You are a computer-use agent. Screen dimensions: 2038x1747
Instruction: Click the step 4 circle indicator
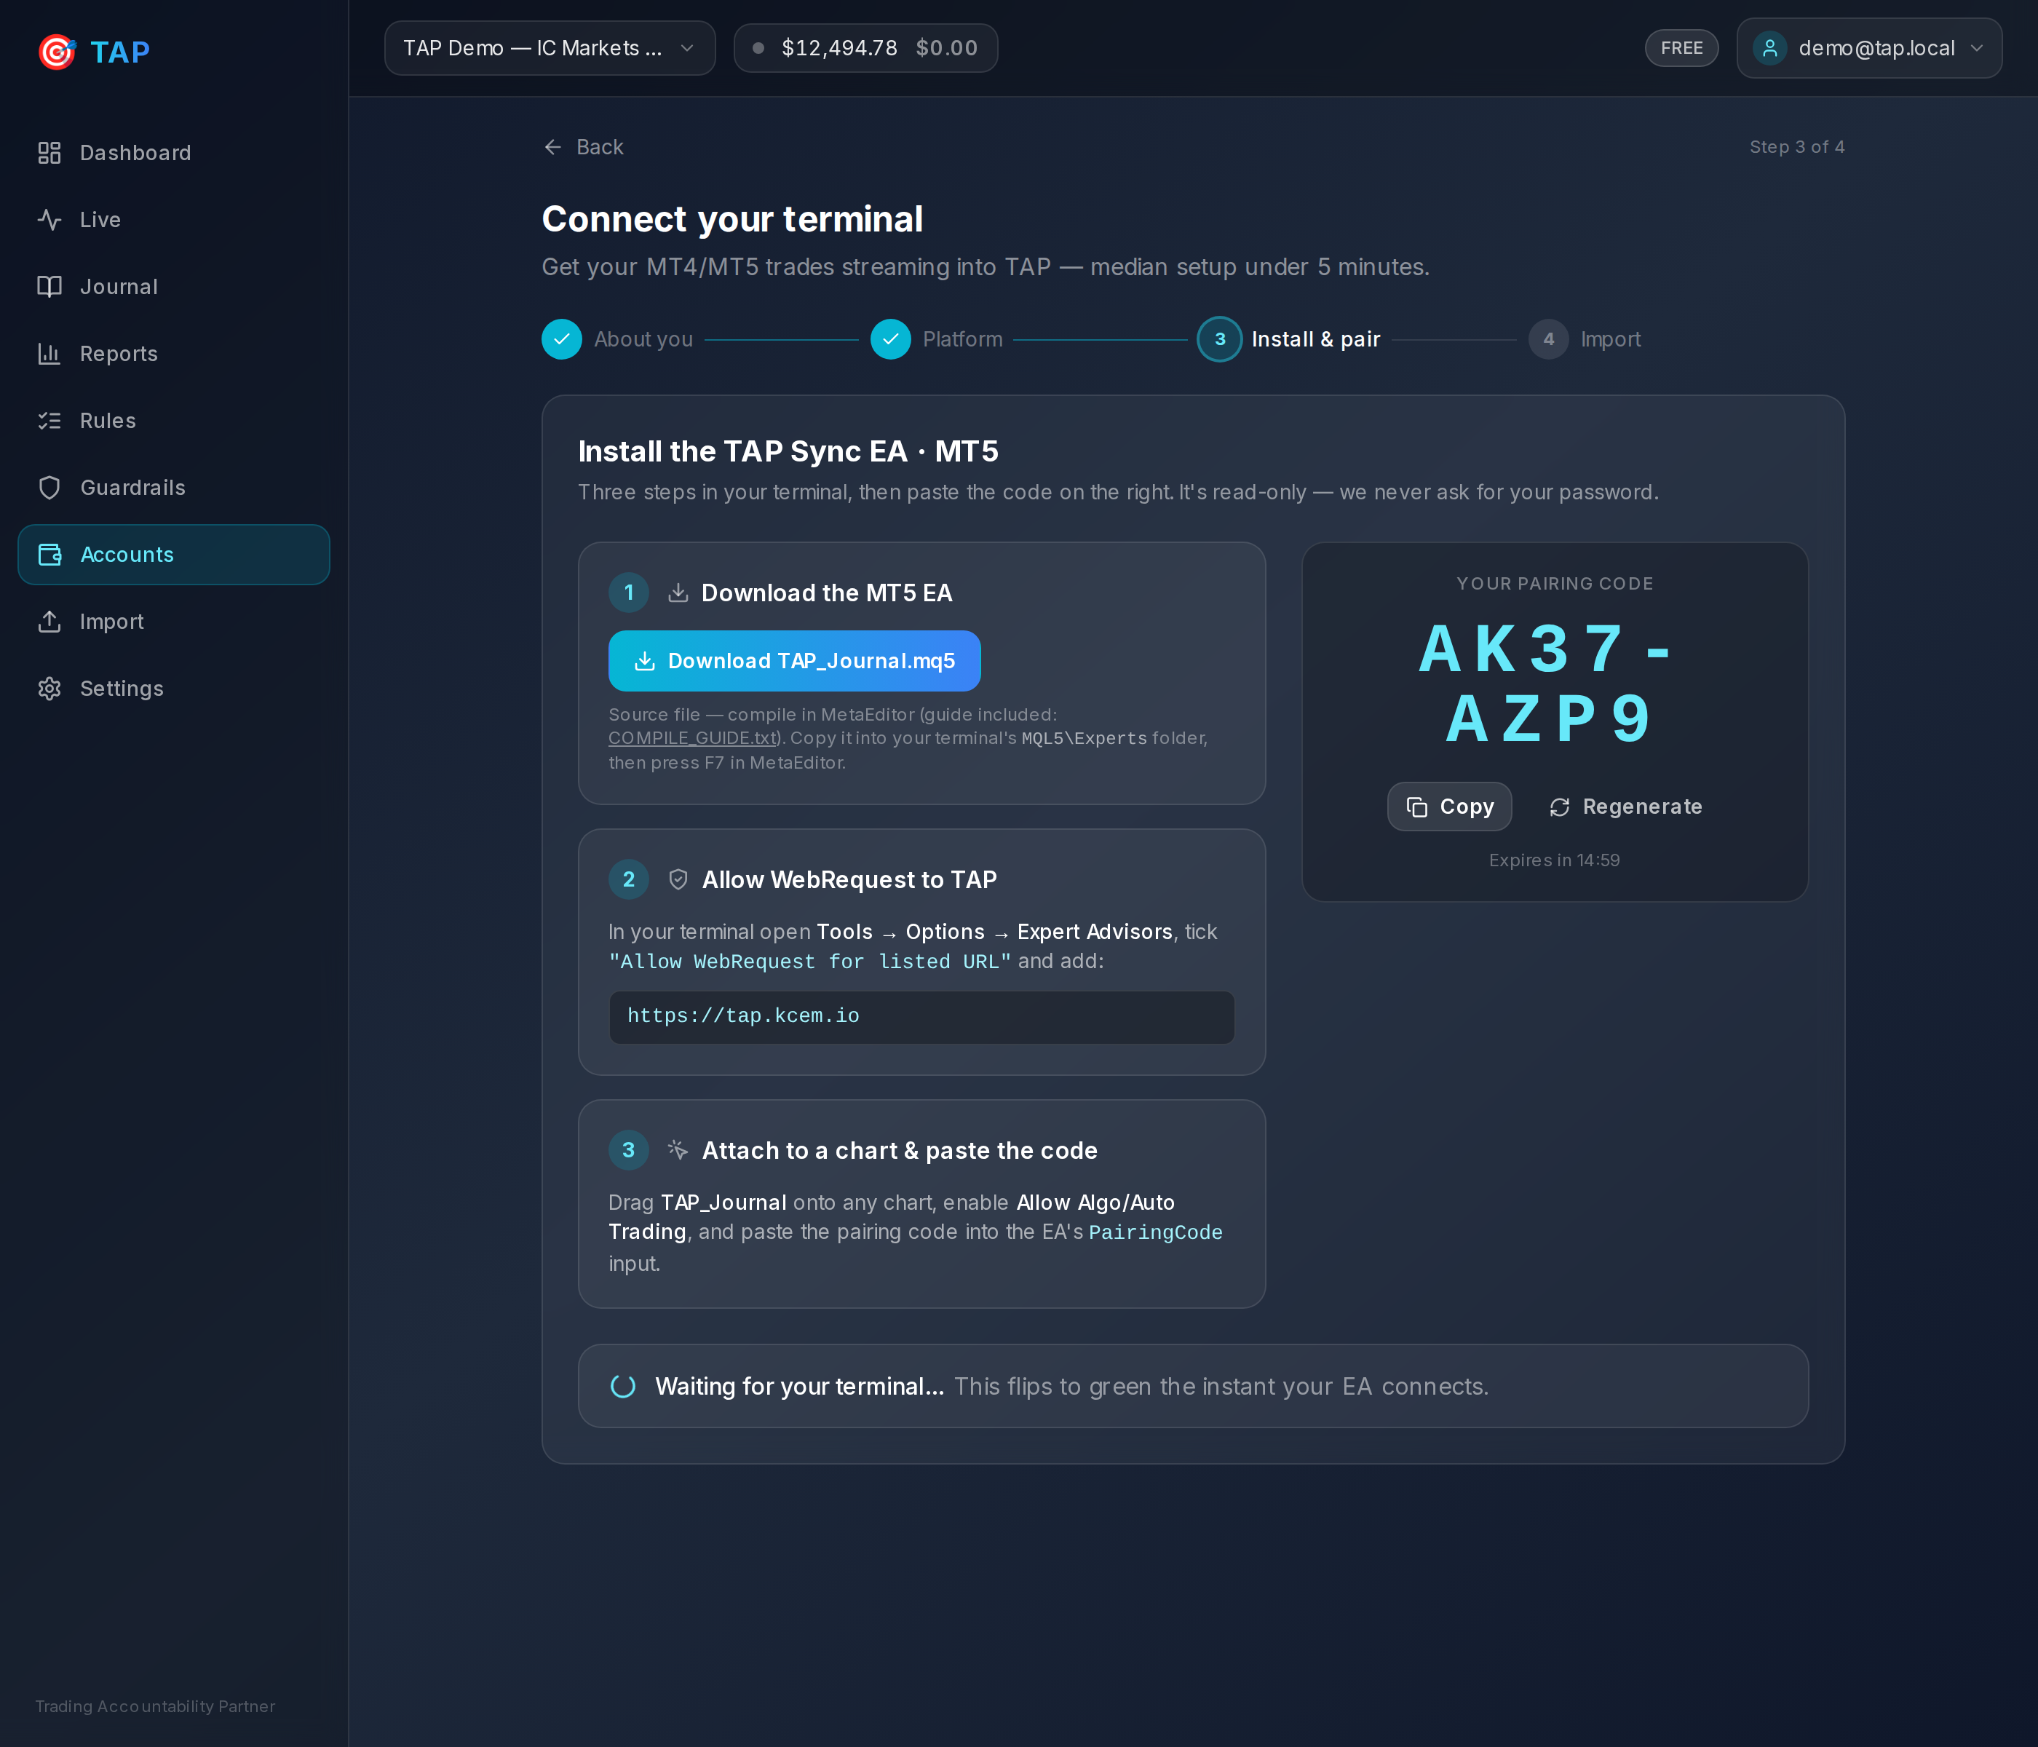tap(1548, 339)
